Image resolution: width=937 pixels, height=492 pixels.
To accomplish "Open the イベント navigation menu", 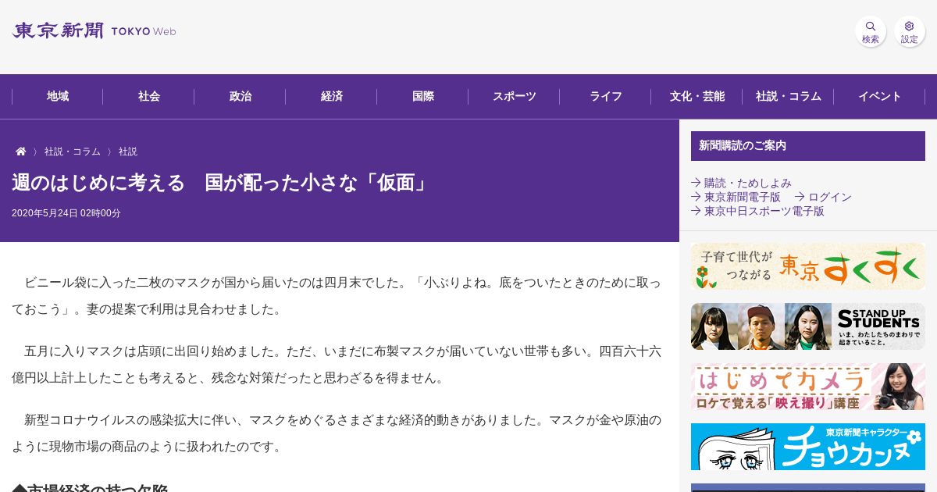I will pos(880,97).
